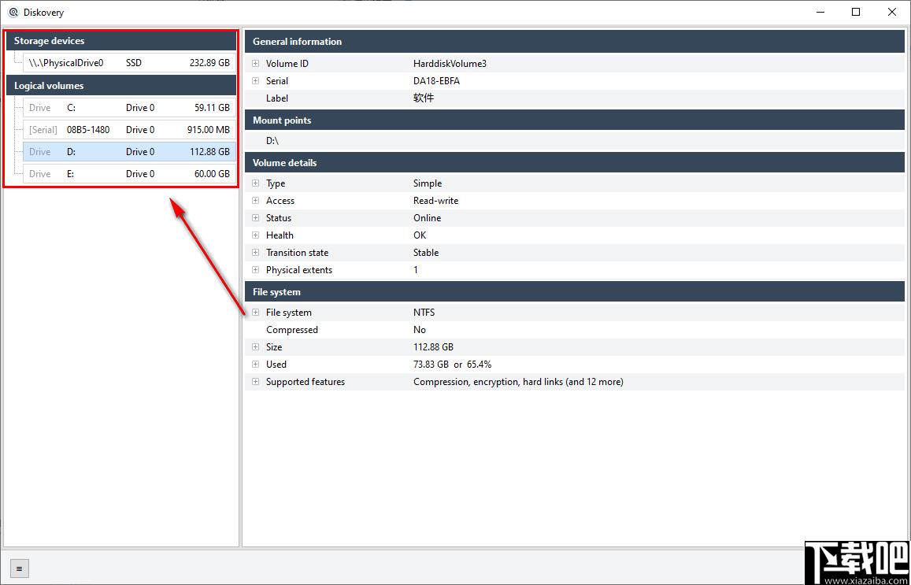Select the 08B5-1480 serial volume
The image size is (911, 585).
pos(130,130)
